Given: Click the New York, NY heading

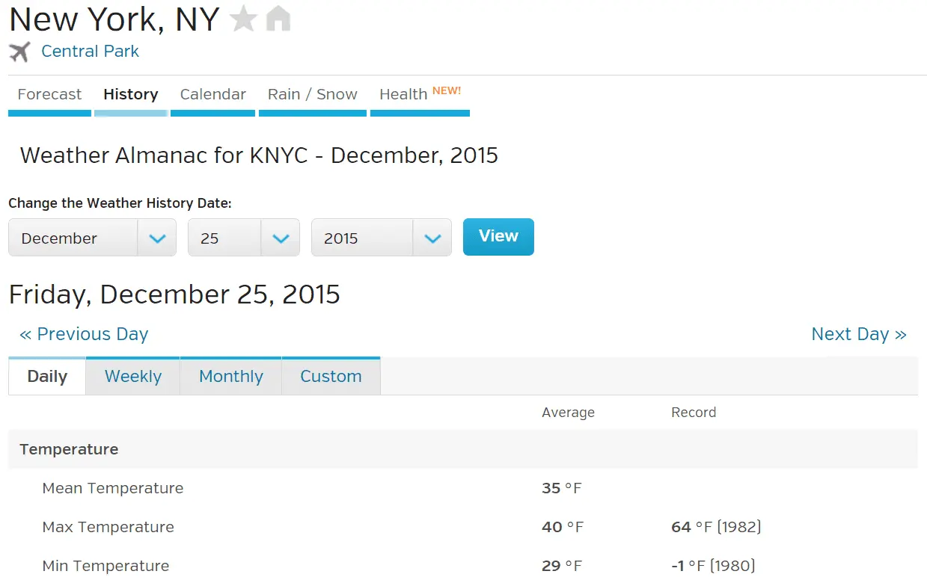Looking at the screenshot, I should 114,19.
